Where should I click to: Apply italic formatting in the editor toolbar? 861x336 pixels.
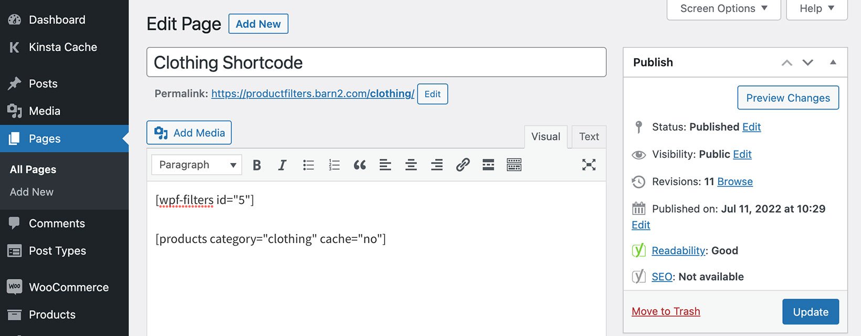pyautogui.click(x=282, y=165)
